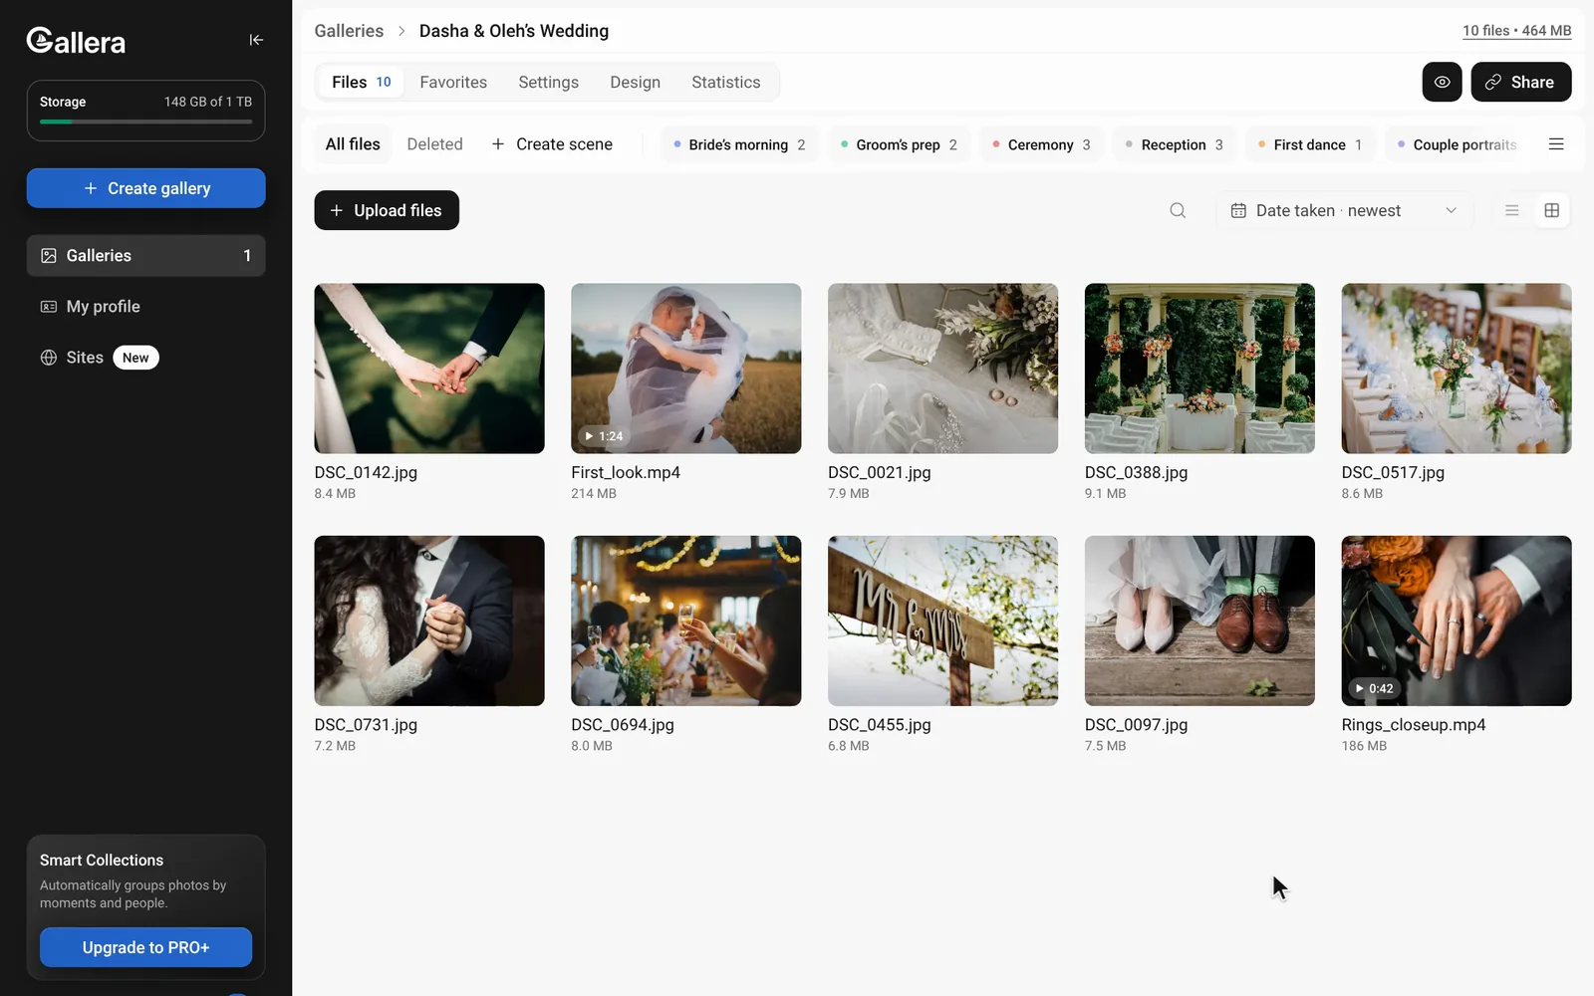Image resolution: width=1594 pixels, height=996 pixels.
Task: Open the Statistics tab
Action: coord(725,82)
